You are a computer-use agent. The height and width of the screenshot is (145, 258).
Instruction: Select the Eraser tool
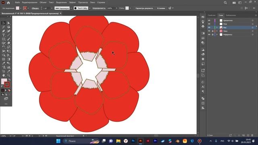click(8, 43)
